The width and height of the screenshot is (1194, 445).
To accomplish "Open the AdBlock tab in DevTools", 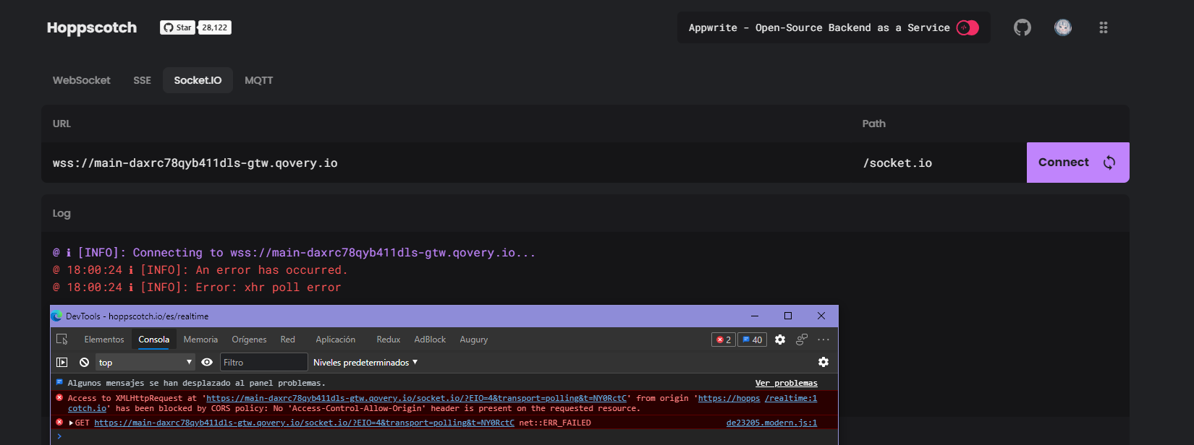I will tap(430, 340).
